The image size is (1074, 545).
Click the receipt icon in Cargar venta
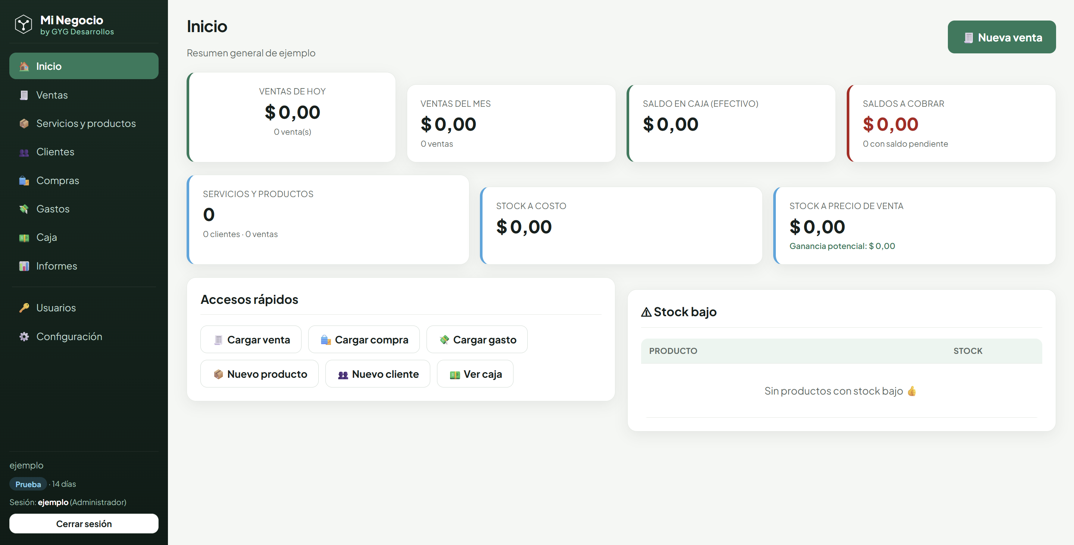point(218,340)
